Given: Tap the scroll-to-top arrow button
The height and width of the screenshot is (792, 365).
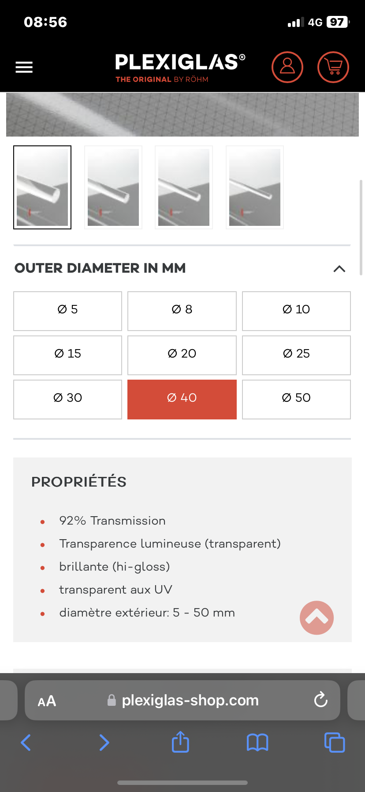Looking at the screenshot, I should coord(317,618).
